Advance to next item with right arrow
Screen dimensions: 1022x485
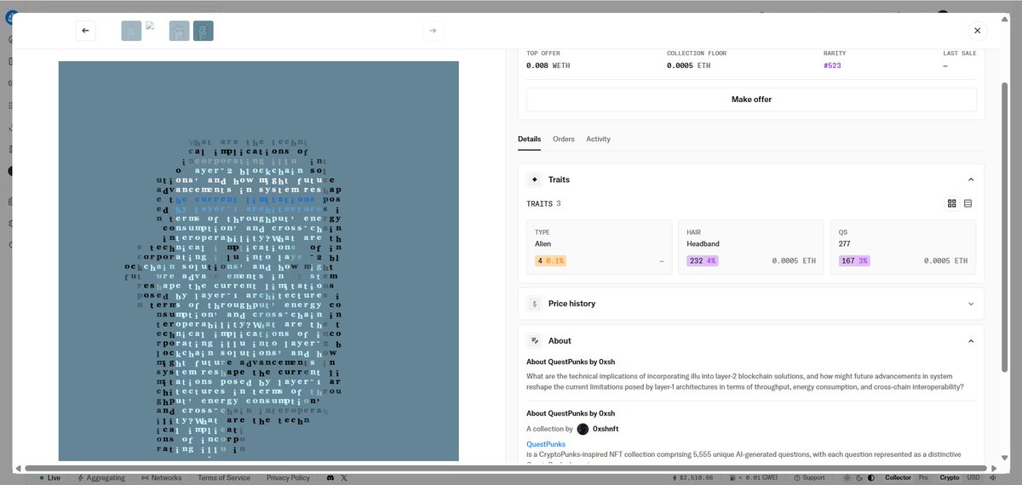(x=433, y=31)
